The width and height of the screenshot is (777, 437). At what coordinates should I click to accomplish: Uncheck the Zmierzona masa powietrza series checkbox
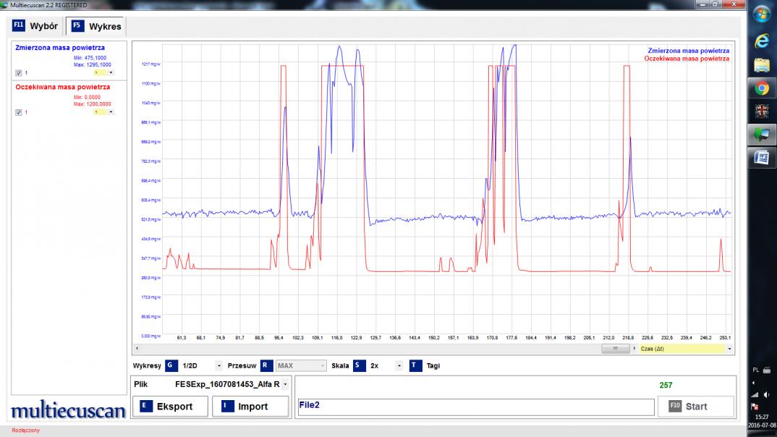click(19, 73)
